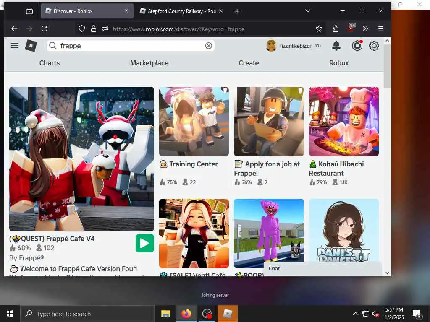Open the Robux balance hexagon icon
This screenshot has width=430, height=322.
357,46
